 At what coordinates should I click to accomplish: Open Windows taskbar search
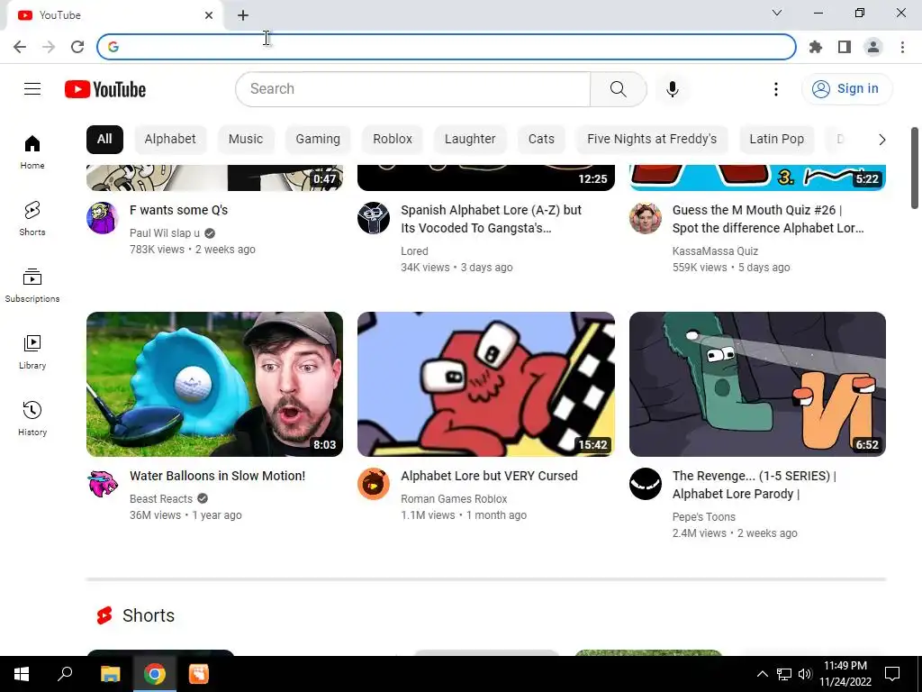pyautogui.click(x=65, y=674)
